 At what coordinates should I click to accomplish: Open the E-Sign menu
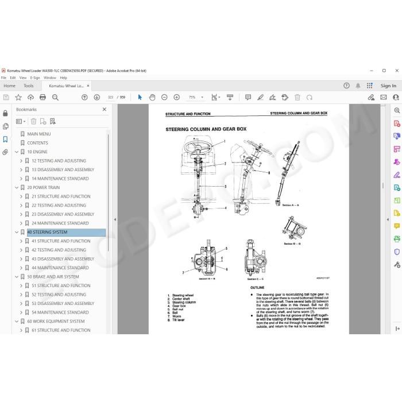tap(35, 78)
